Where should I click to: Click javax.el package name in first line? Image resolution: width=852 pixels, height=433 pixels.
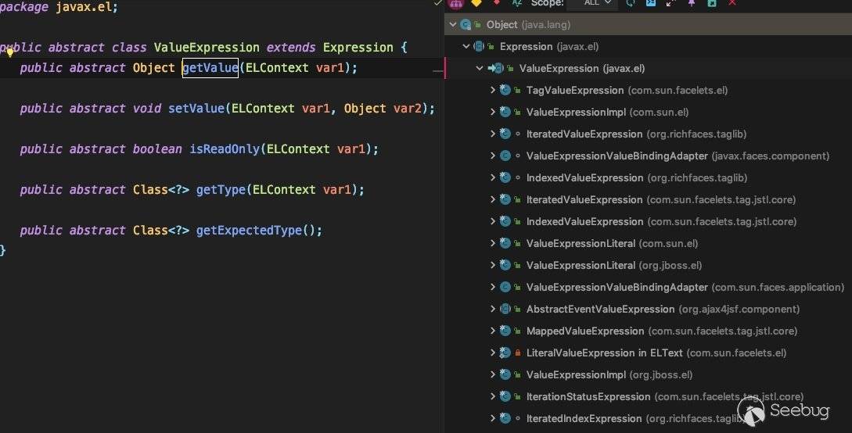tap(84, 7)
